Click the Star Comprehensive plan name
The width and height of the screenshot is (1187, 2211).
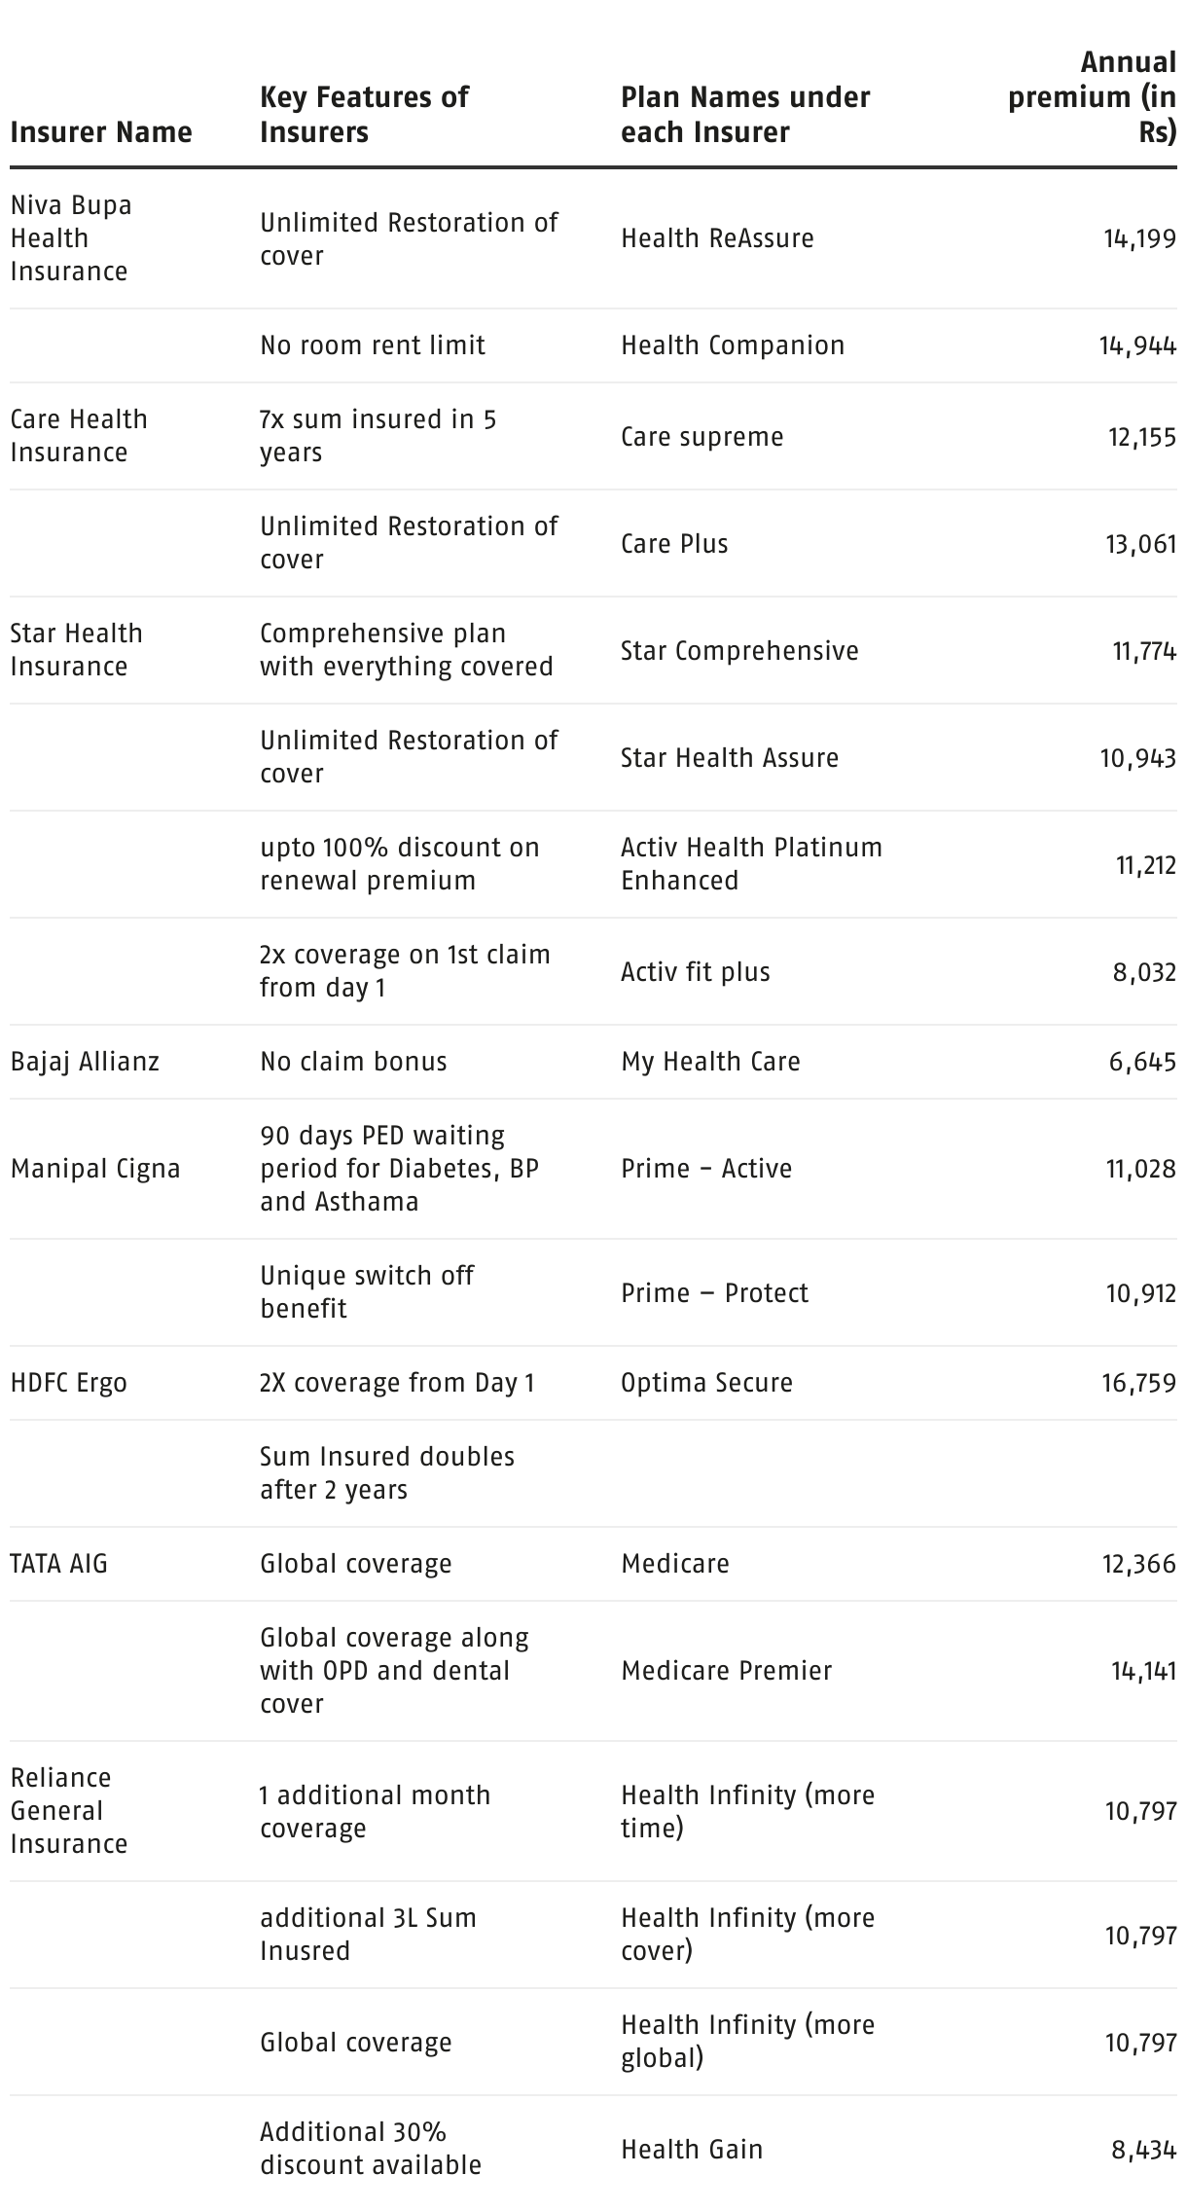click(739, 651)
